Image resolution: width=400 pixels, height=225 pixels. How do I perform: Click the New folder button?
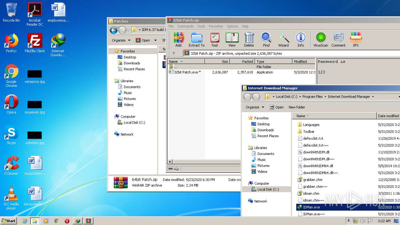pos(297,107)
